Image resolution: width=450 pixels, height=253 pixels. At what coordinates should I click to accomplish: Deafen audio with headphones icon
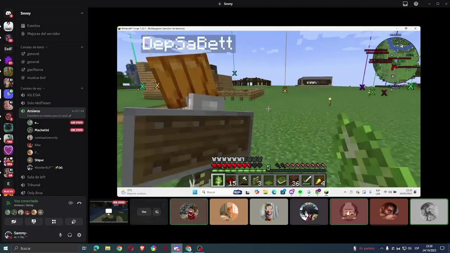coord(70,235)
